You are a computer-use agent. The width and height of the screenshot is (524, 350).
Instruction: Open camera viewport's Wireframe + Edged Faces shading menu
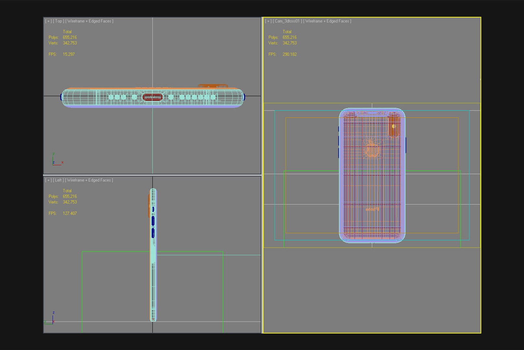[x=327, y=21]
